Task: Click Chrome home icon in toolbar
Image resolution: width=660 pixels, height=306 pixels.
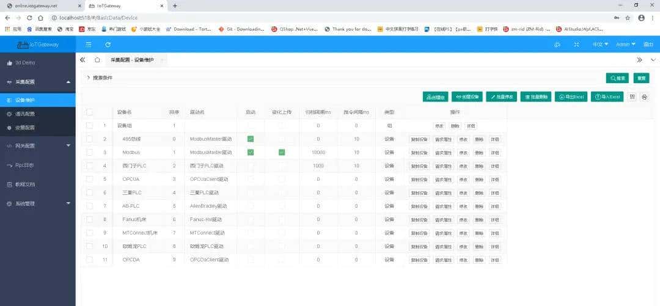Action: [40, 18]
